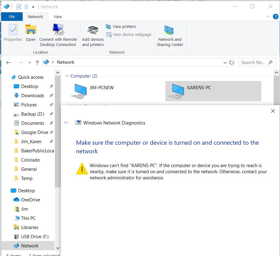
Task: Open Libraries in navigation pane
Action: (x=30, y=227)
